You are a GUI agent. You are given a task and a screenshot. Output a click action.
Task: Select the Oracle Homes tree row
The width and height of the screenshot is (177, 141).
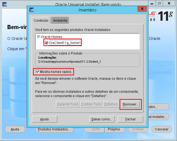pyautogui.click(x=52, y=37)
